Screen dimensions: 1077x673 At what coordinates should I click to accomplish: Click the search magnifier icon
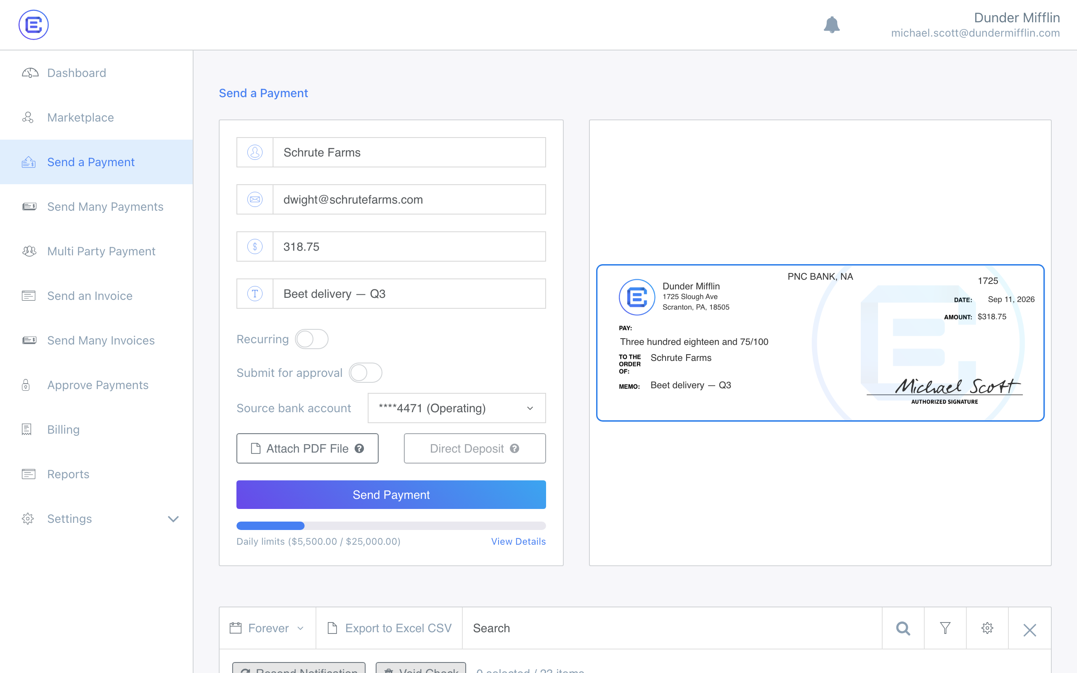coord(903,628)
